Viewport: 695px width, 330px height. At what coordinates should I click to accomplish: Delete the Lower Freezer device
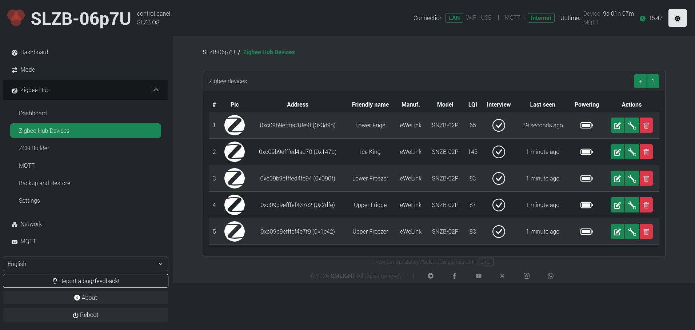click(x=646, y=179)
